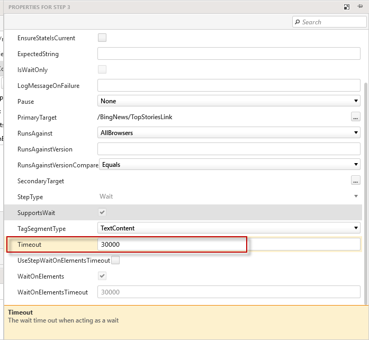Open PrimaryTarget browse ellipsis button
This screenshot has height=340, width=369.
[x=356, y=117]
